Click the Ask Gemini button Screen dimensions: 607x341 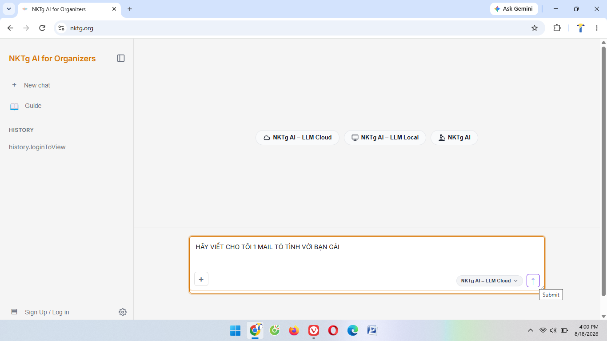pyautogui.click(x=514, y=9)
